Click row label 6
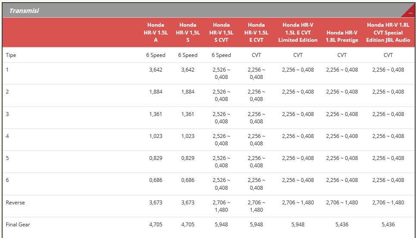The width and height of the screenshot is (416, 238). point(7,180)
